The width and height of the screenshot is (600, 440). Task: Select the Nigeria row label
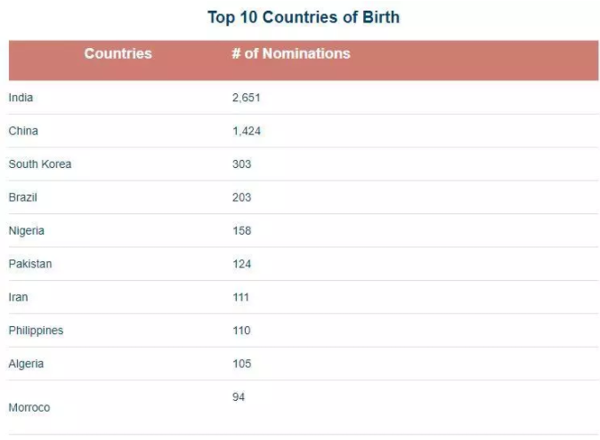tap(26, 231)
